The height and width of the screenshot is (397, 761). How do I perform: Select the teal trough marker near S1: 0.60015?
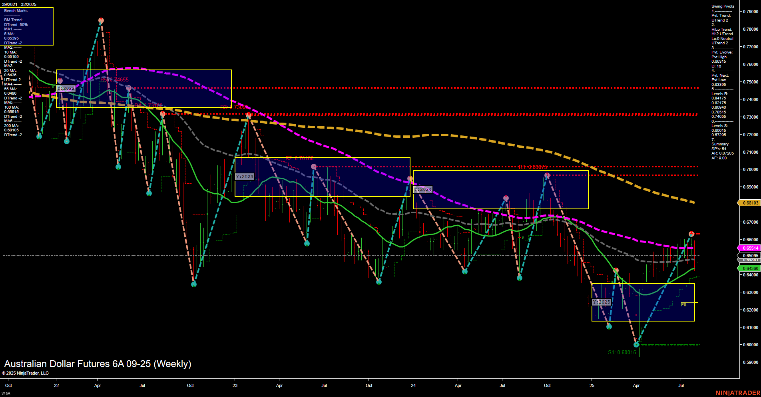[636, 344]
